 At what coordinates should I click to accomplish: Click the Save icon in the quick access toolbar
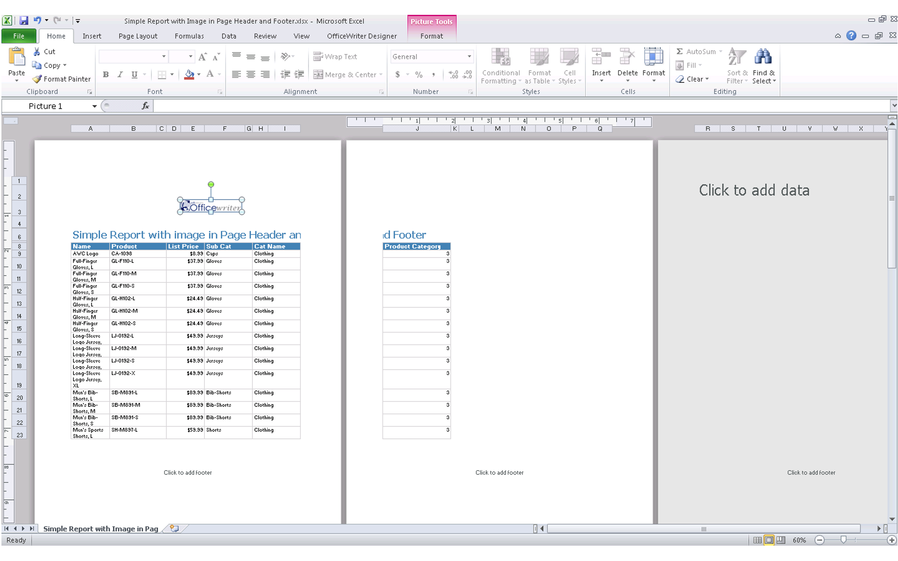[23, 21]
